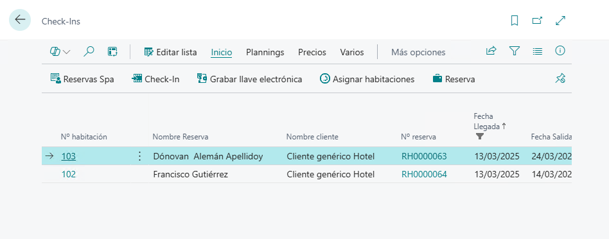Bookmark this Check-Ins page
609x239 pixels.
point(514,21)
